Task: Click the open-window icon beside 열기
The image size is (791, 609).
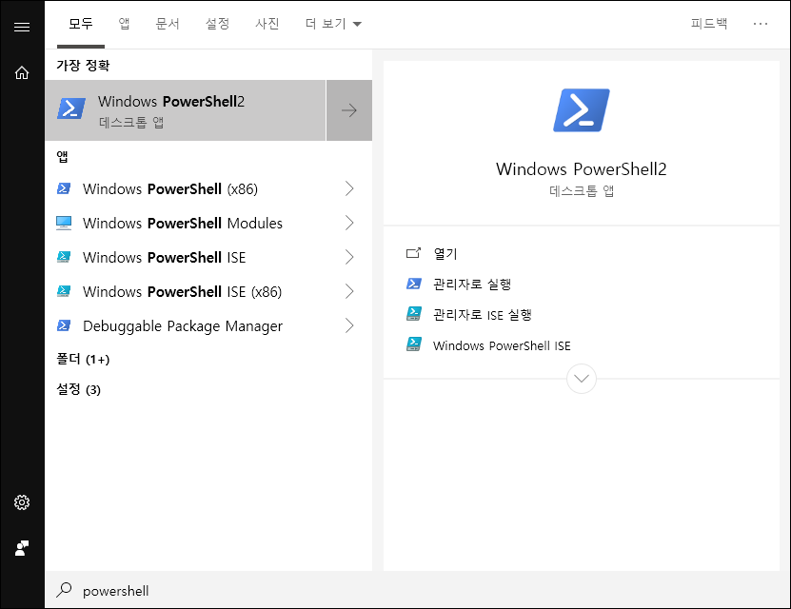Action: (413, 253)
